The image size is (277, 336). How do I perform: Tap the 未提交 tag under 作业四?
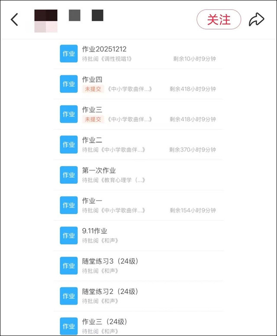coord(93,89)
